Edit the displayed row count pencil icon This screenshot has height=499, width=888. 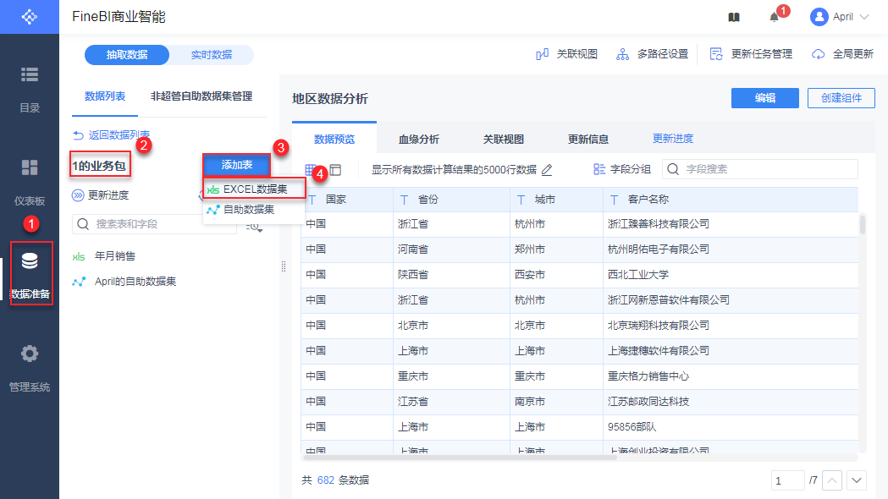tap(547, 170)
